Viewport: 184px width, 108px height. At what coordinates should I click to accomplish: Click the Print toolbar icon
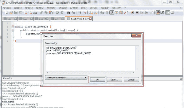35,12
